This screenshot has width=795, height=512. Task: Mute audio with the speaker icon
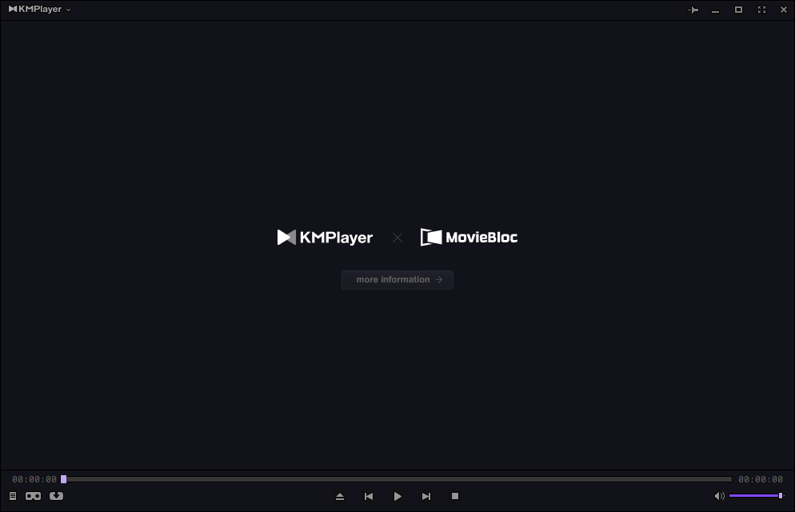(x=720, y=496)
